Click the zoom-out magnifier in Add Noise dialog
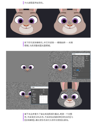Screen dimensions: 94x124 (x=76, y=68)
